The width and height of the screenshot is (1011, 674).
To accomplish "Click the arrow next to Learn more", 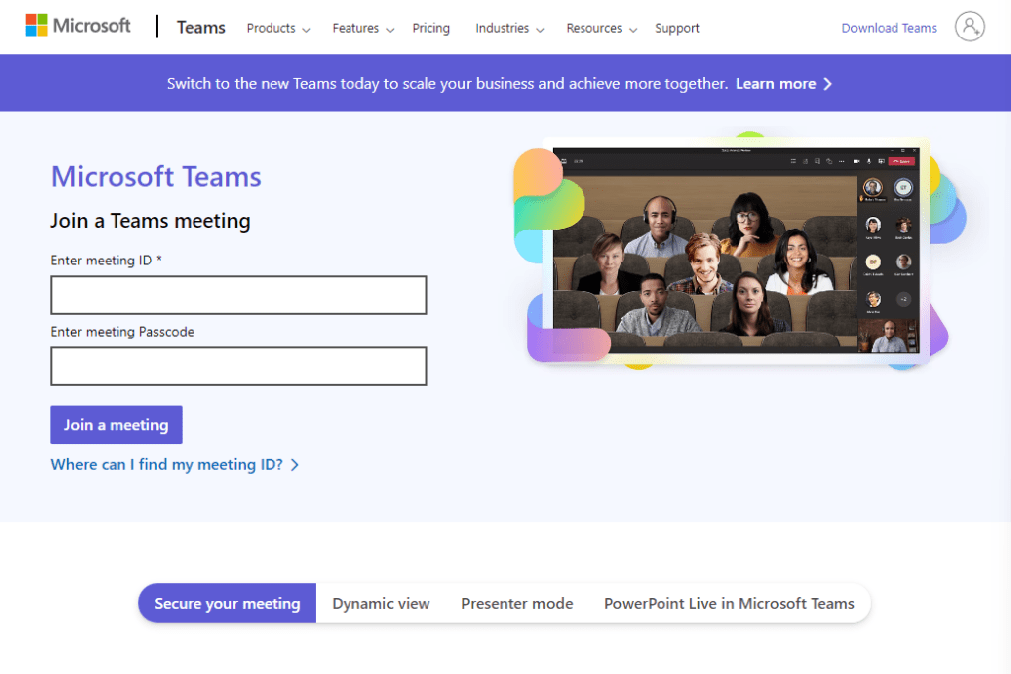I will click(x=828, y=84).
